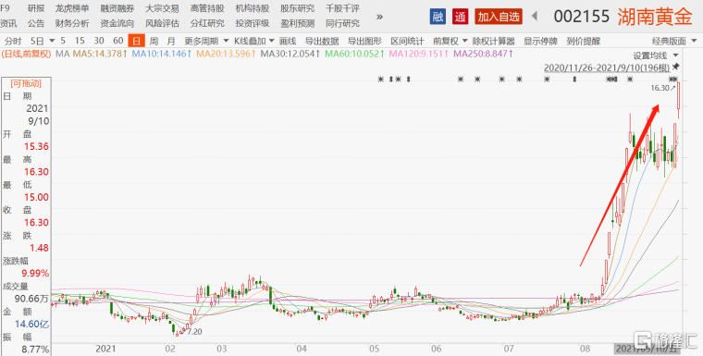Click the first star event marker

(381, 80)
